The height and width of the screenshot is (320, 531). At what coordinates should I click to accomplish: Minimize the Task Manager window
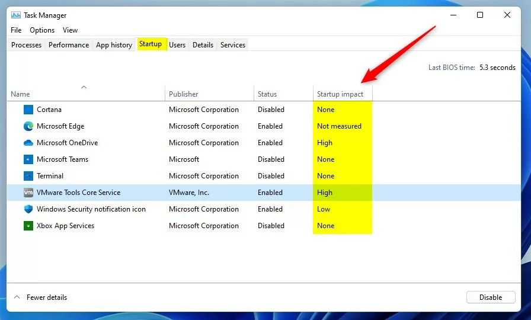coord(453,15)
